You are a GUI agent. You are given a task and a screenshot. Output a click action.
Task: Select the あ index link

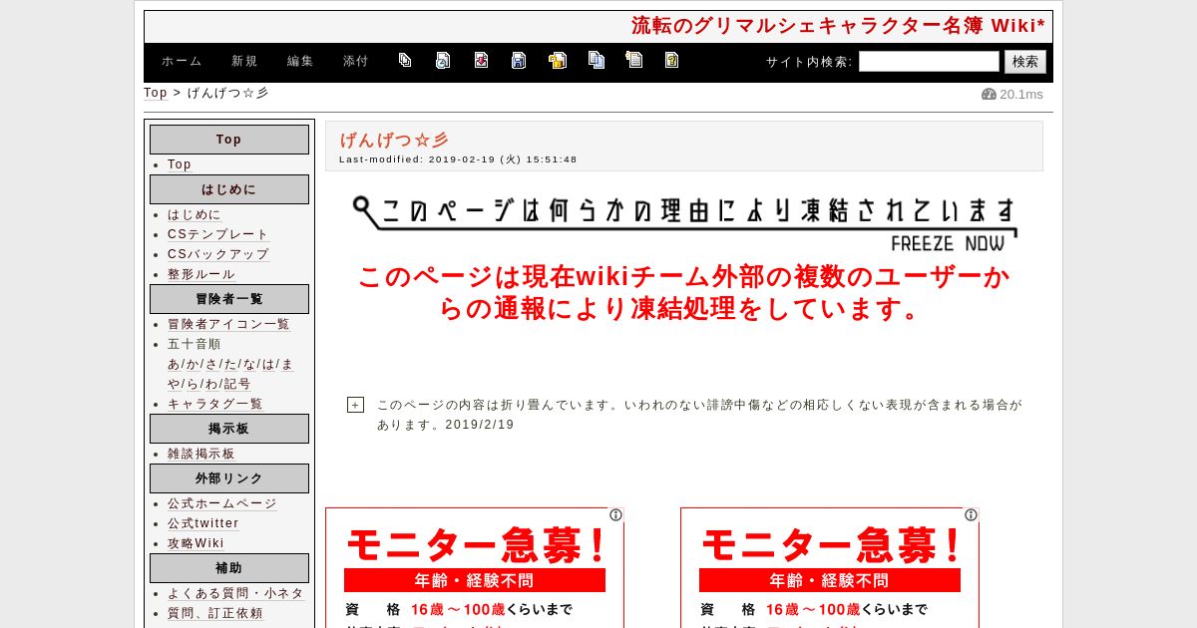[x=174, y=364]
